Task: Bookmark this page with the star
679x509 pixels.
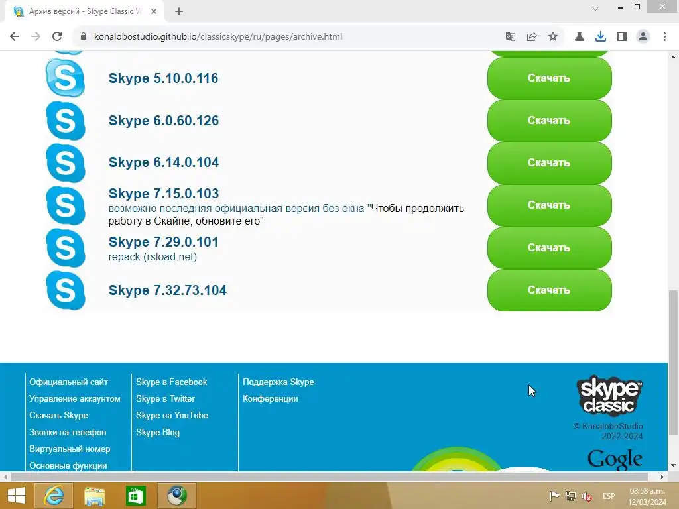Action: [x=553, y=37]
